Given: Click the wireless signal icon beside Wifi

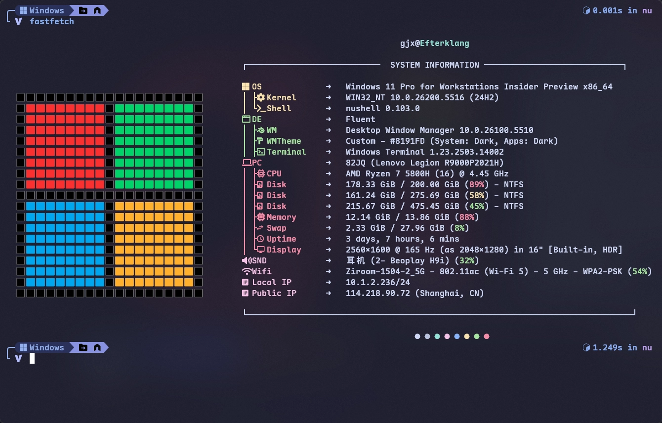Looking at the screenshot, I should click(x=247, y=271).
